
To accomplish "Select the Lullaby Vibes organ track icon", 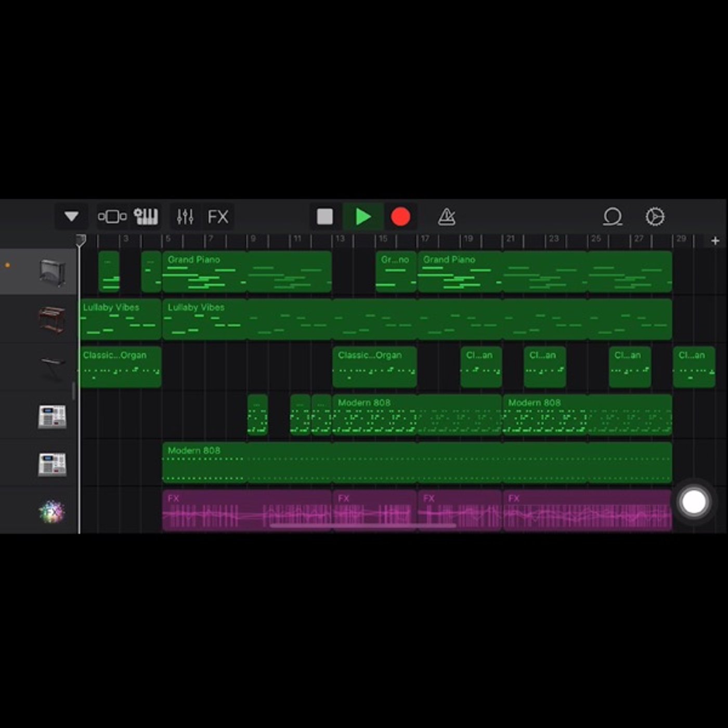I will tap(52, 320).
